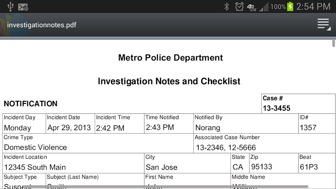Select the Crime Type Domestic Violence field
Screen dimensions: 336x189
coord(98,143)
